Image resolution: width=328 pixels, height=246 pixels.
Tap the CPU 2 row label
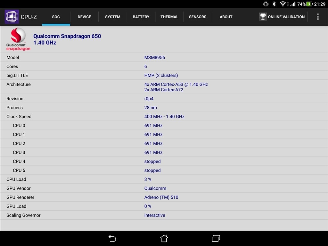point(19,143)
